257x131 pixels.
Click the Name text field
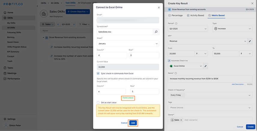coord(210,79)
